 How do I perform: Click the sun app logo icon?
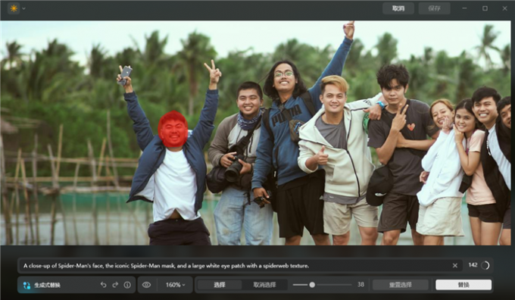(14, 8)
